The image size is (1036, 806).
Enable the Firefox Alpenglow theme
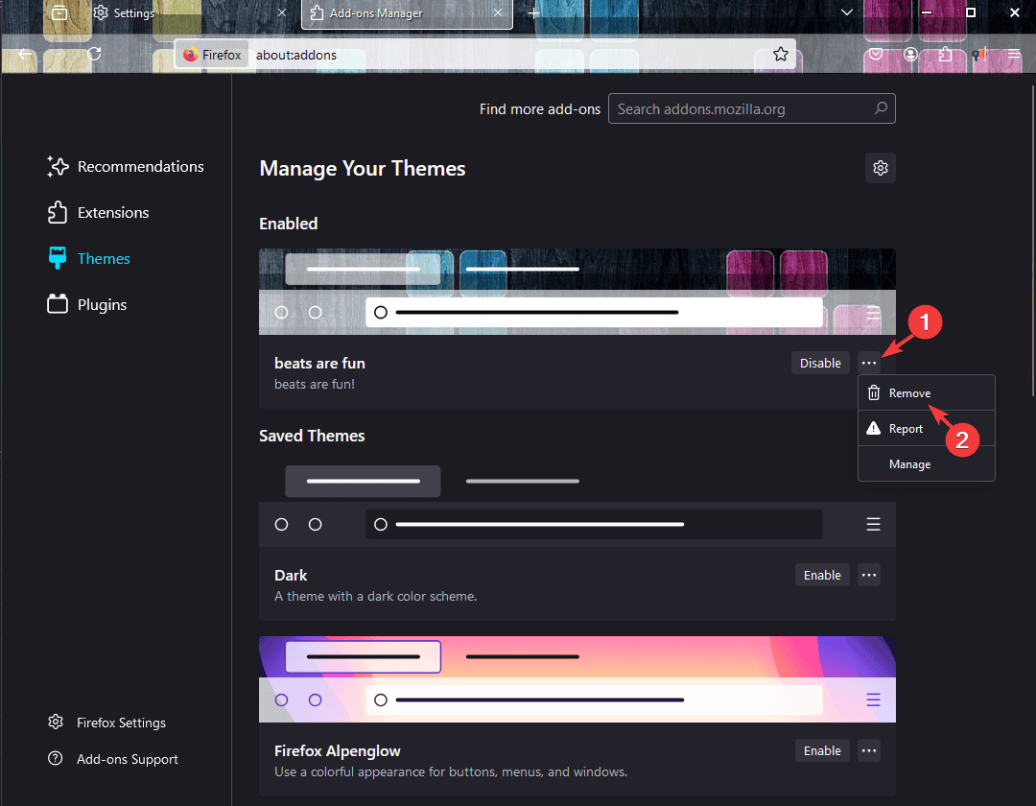point(822,751)
